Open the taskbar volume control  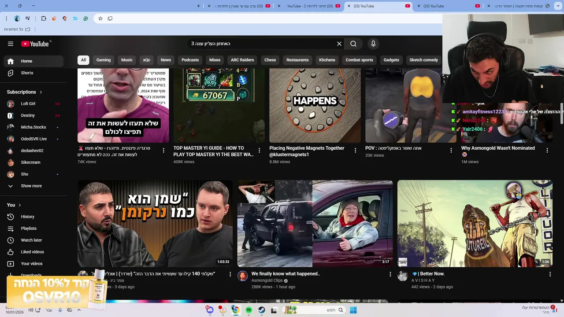[x=30, y=310]
